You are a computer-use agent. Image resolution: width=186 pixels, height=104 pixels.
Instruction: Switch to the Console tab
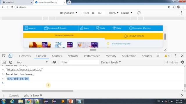coord(41,56)
